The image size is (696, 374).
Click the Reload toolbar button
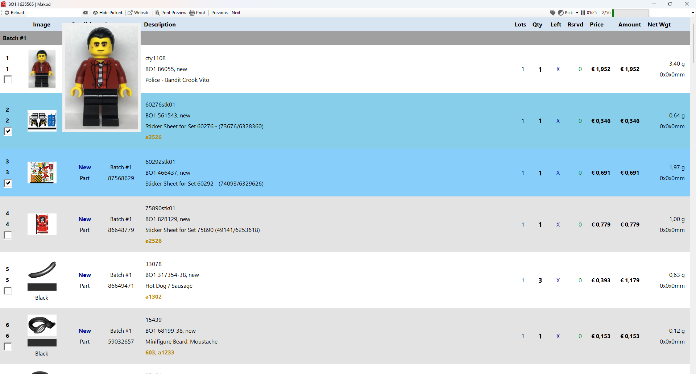pos(14,13)
